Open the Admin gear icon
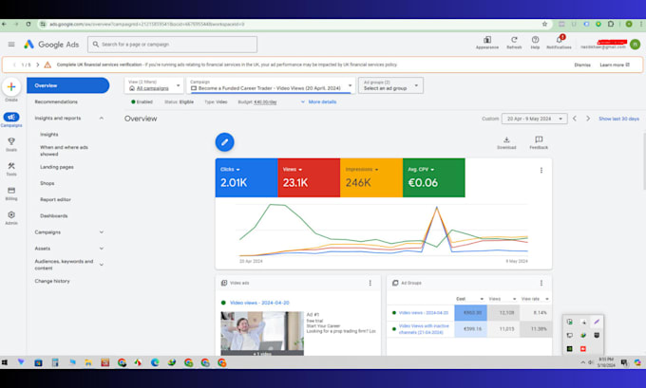This screenshot has width=646, height=388. 11,214
